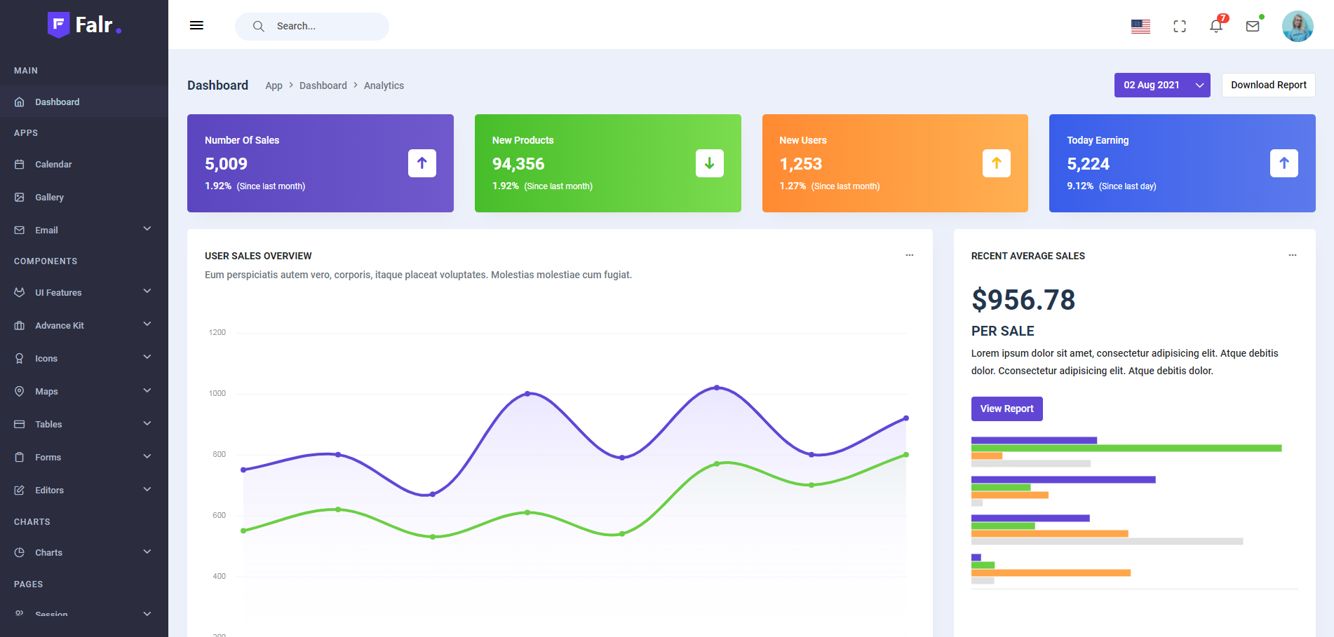Expand the Charts sidebar menu

[84, 552]
